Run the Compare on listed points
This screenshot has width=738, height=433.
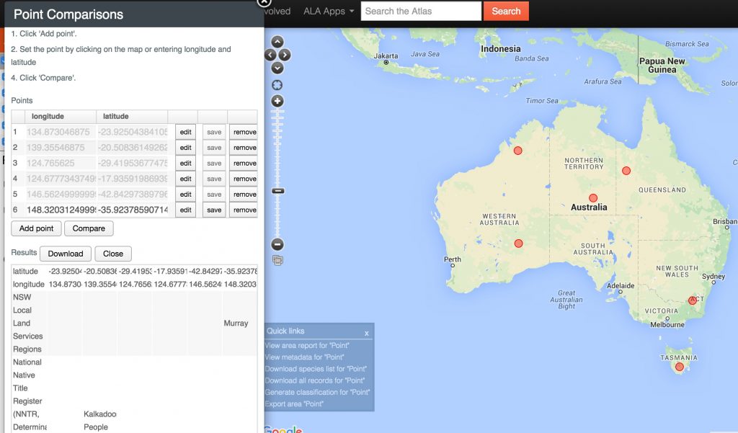click(x=89, y=228)
